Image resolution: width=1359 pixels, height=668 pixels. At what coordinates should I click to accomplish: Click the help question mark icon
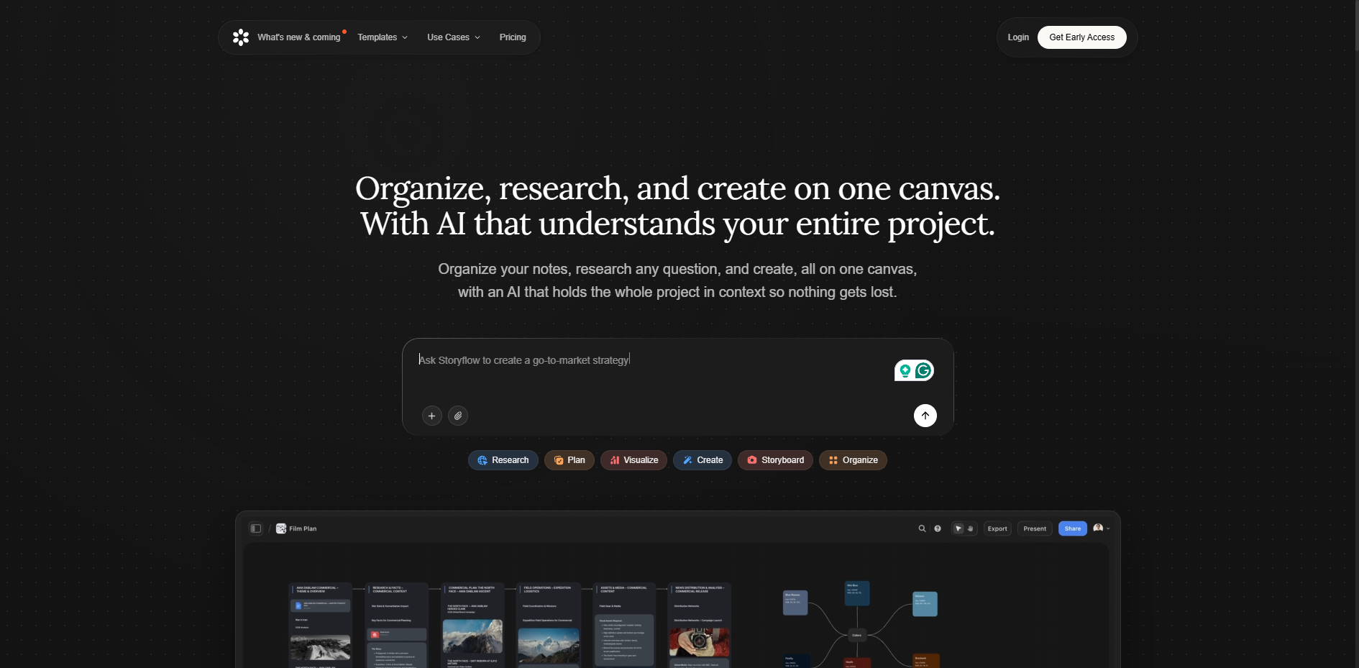[x=938, y=529]
